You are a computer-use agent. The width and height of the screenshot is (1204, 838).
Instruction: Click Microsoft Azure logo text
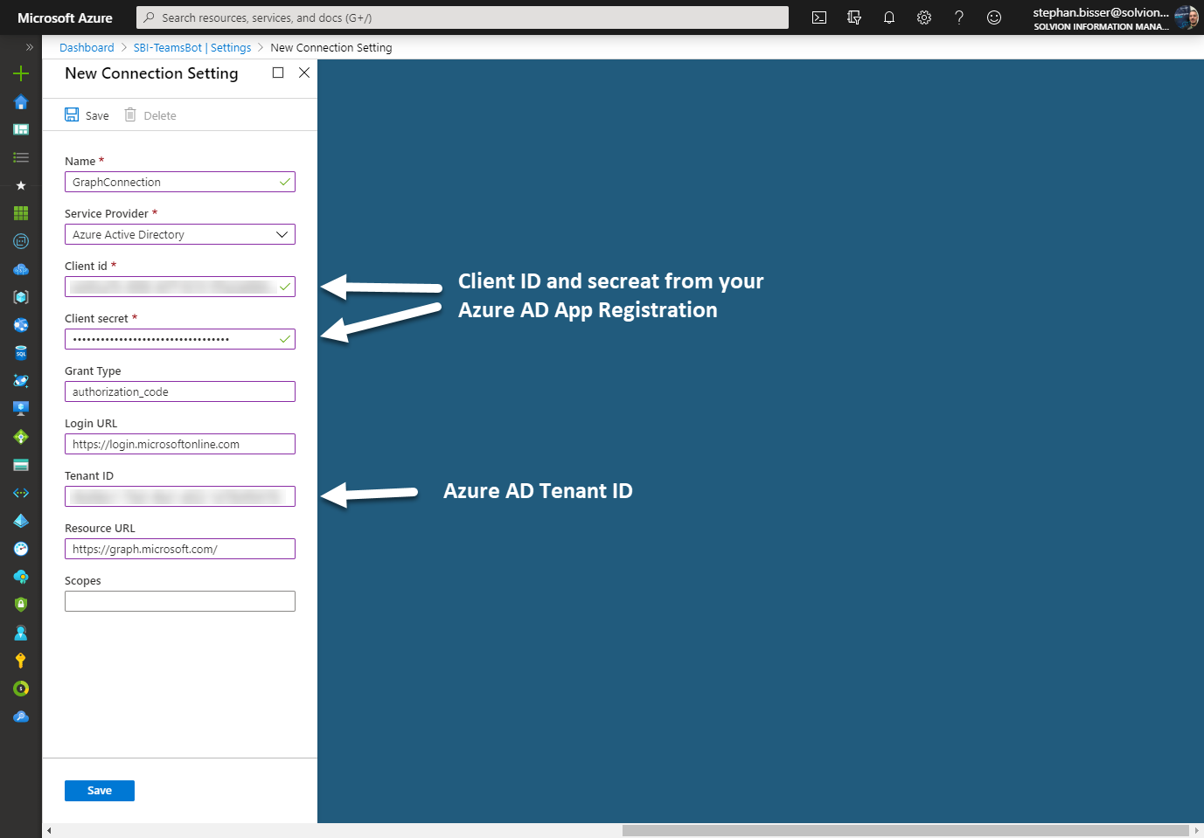click(65, 17)
